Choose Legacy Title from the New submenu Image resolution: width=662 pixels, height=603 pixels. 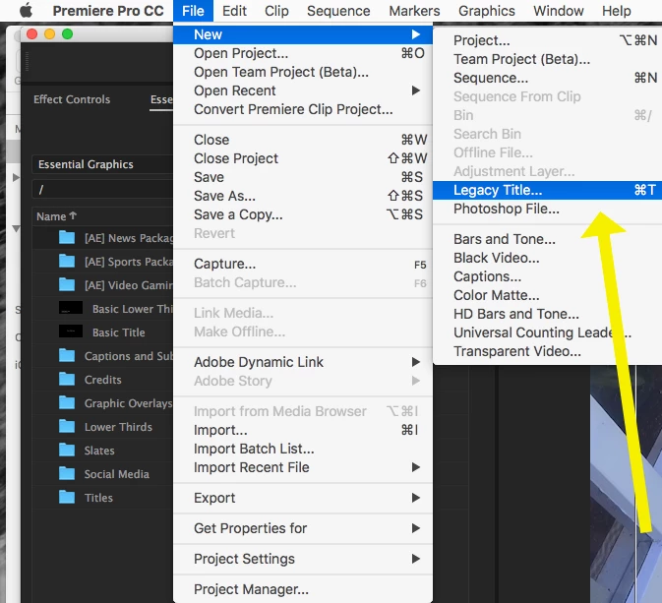(x=547, y=190)
